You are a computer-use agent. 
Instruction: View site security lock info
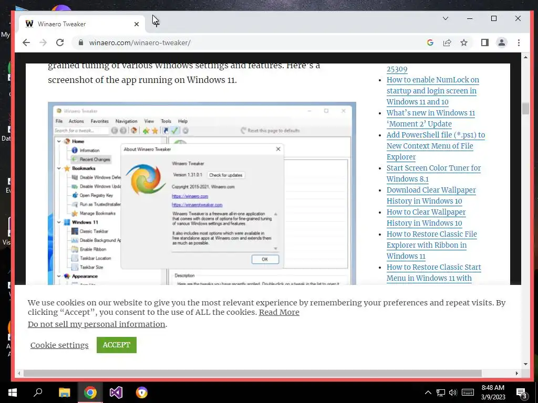coord(80,43)
